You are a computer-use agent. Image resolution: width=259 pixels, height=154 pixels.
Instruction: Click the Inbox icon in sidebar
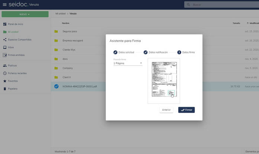(x=5, y=47)
